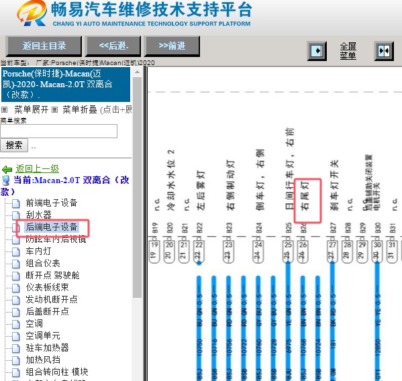
Task: Click the 当前车型 breadcrumb text
Action: [x=77, y=63]
